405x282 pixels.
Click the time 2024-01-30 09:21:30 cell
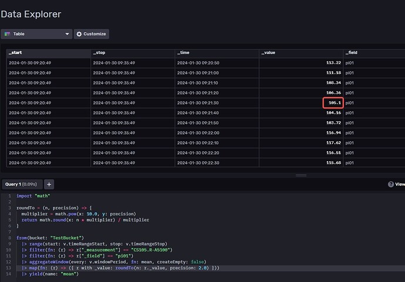tap(217, 103)
